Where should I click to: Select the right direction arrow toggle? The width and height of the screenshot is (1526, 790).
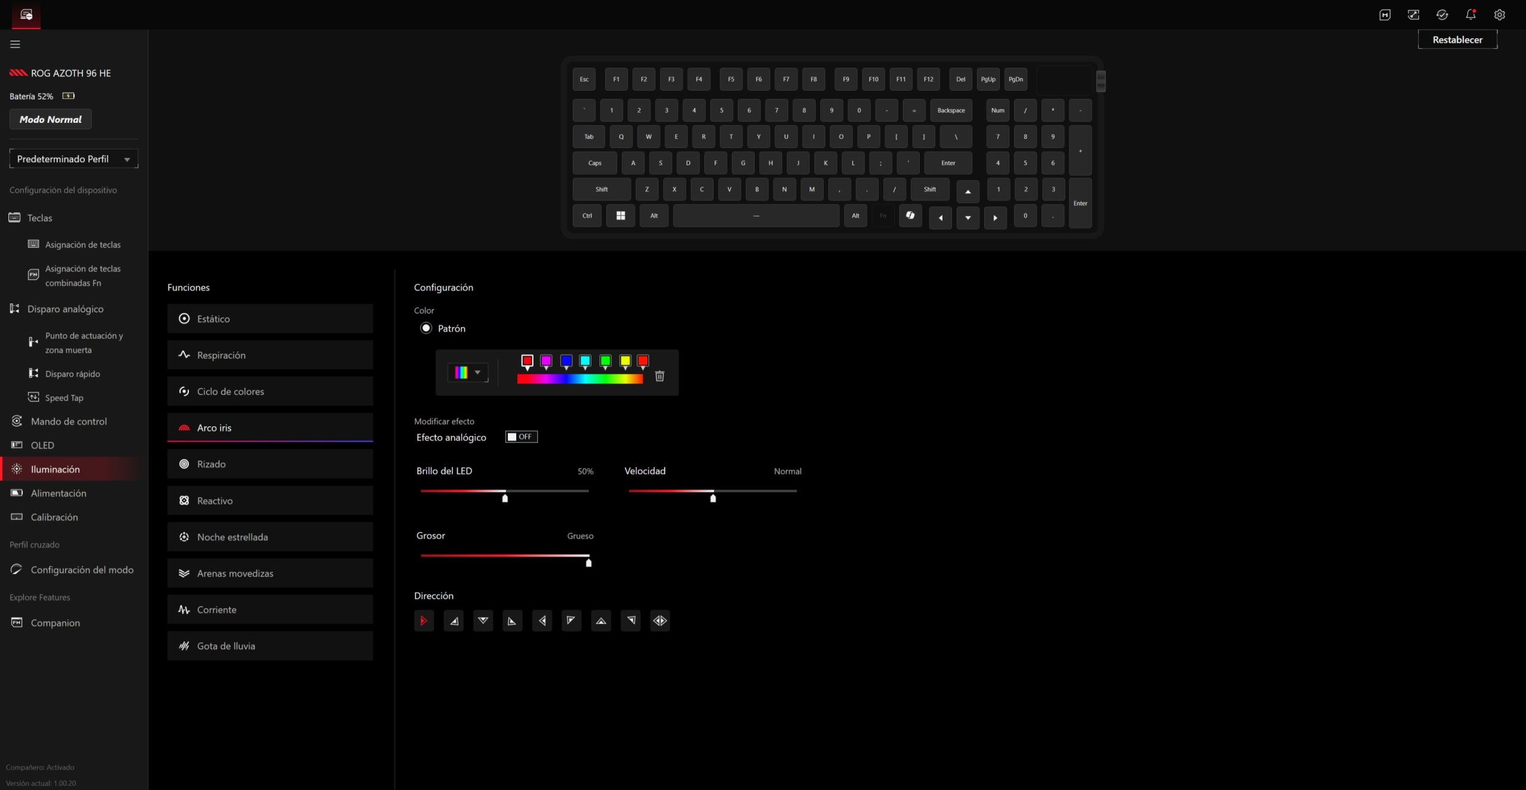pyautogui.click(x=424, y=621)
